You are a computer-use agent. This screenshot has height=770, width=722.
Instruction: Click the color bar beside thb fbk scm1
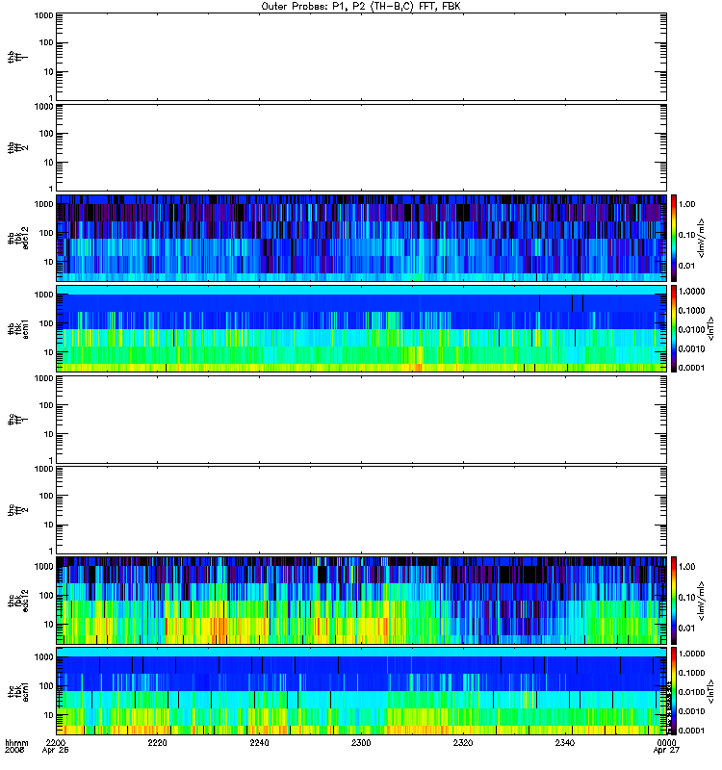(x=674, y=329)
